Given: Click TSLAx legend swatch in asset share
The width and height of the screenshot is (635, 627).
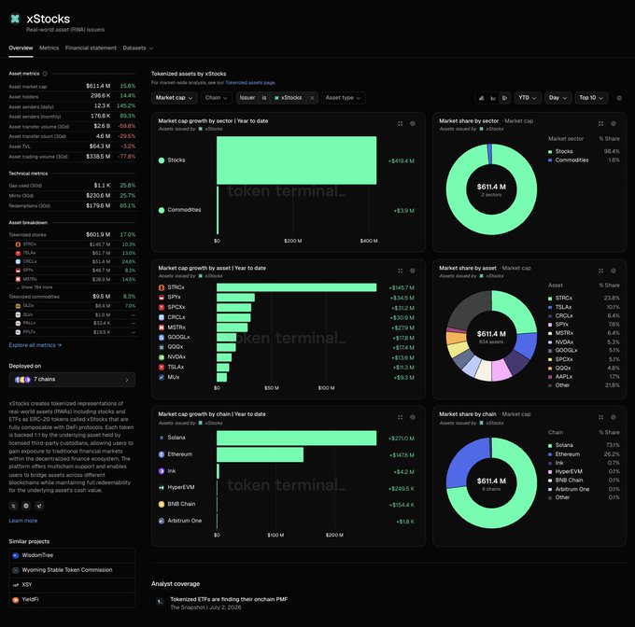Looking at the screenshot, I should click(x=550, y=307).
